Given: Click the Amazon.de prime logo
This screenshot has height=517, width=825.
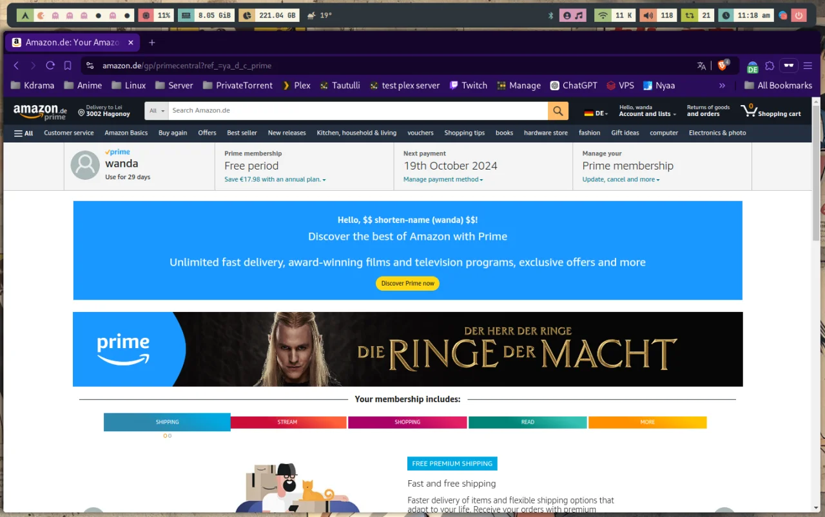Looking at the screenshot, I should coord(40,112).
